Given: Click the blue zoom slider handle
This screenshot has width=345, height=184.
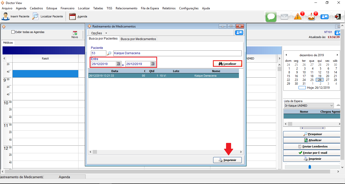Looking at the screenshot, I should (x=310, y=167).
